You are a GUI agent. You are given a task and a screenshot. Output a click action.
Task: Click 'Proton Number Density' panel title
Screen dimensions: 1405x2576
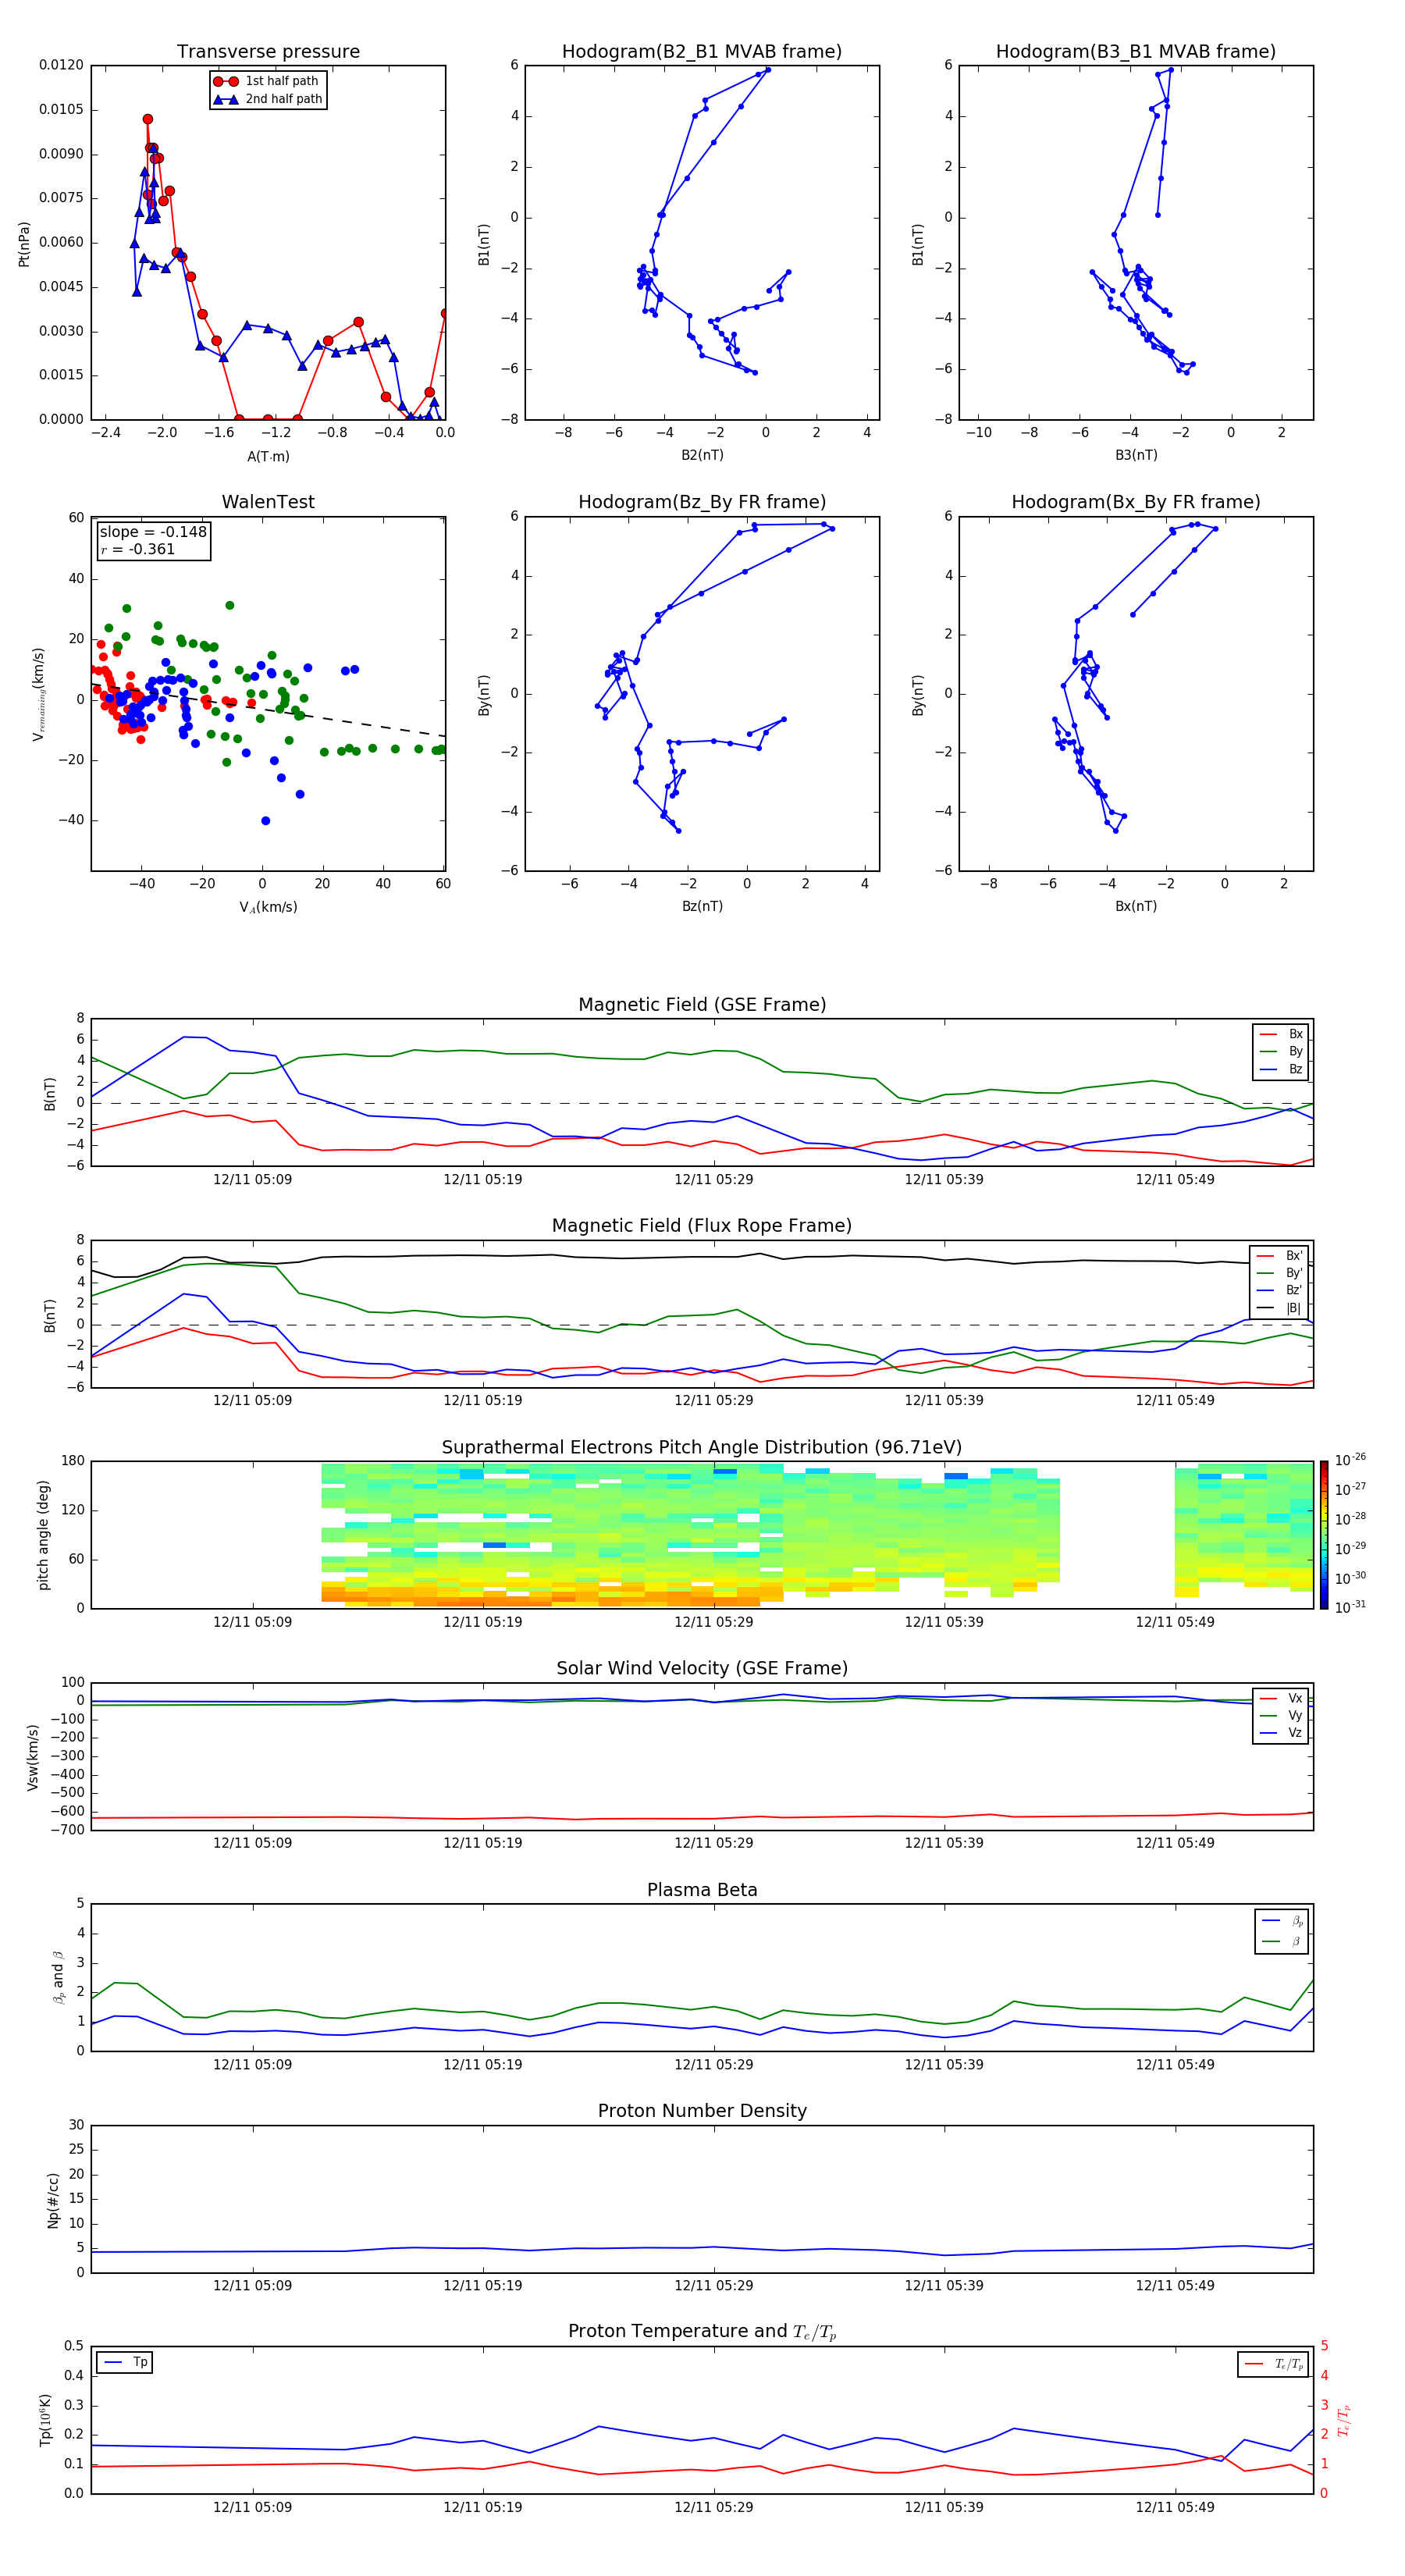[x=702, y=2111]
